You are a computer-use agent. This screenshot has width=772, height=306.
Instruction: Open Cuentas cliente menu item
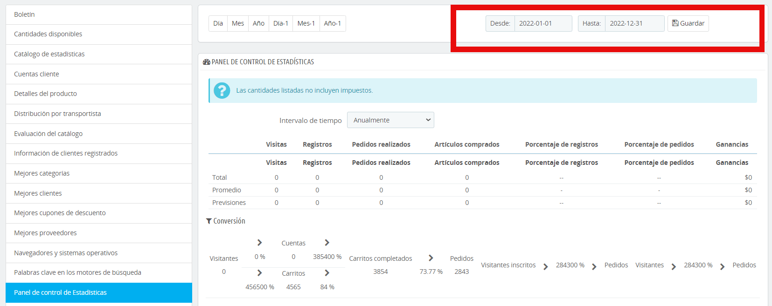pyautogui.click(x=99, y=74)
